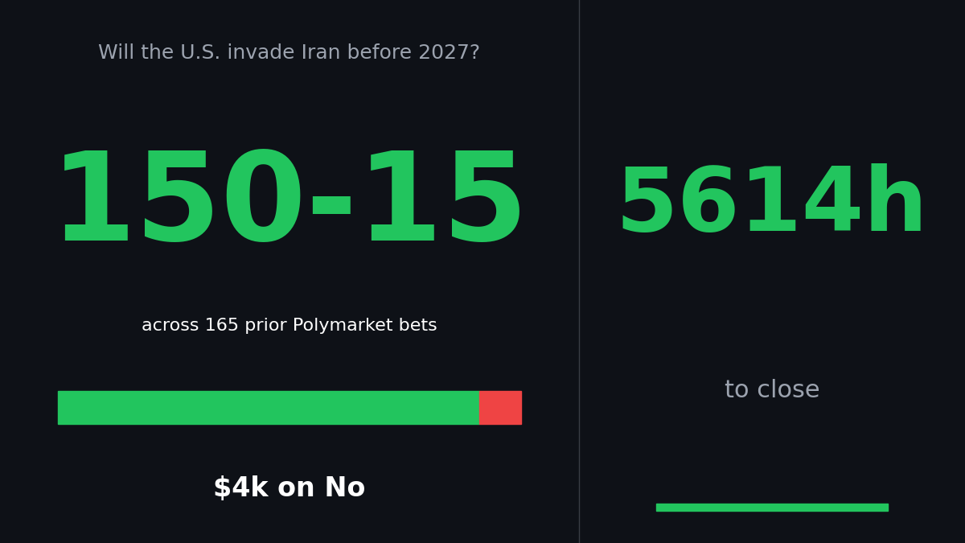Image resolution: width=965 pixels, height=543 pixels.
Task: Click the question title about invading Iran
Action: [289, 53]
